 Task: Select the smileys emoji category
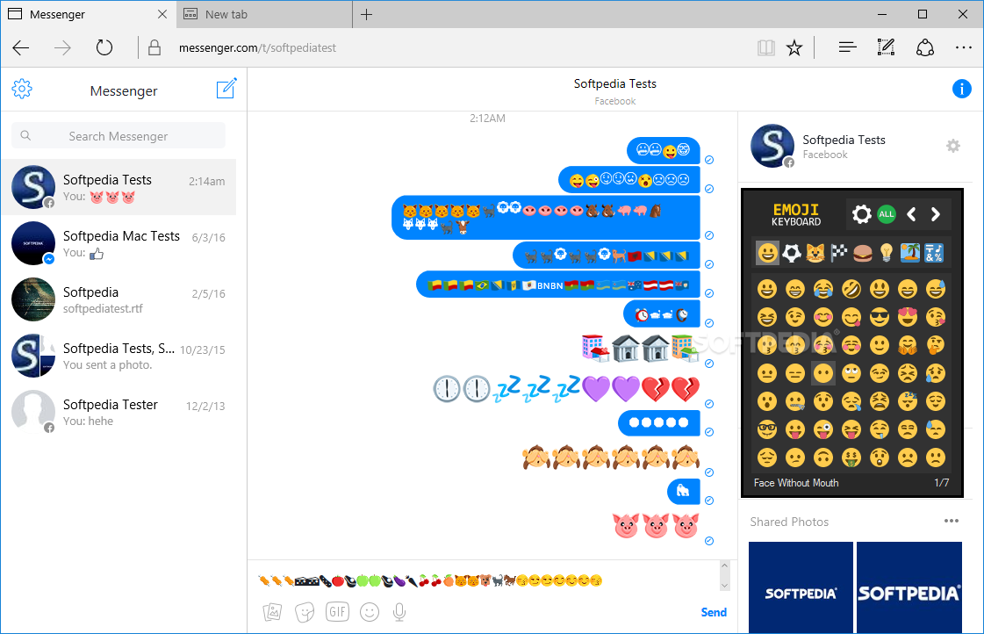coord(767,253)
